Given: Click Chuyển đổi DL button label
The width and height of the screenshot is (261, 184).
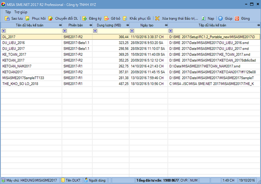Looking at the screenshot, I should [x=67, y=18].
